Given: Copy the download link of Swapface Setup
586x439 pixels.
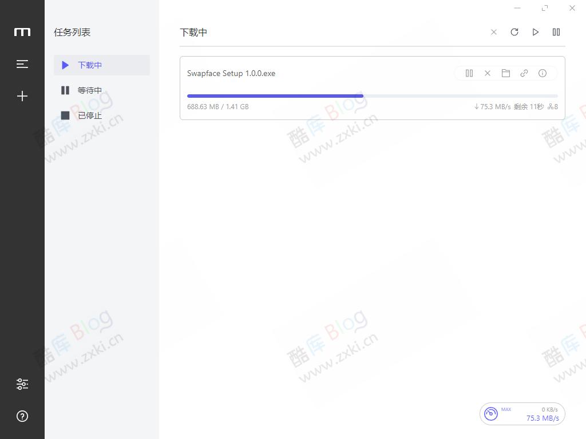Looking at the screenshot, I should coord(524,73).
